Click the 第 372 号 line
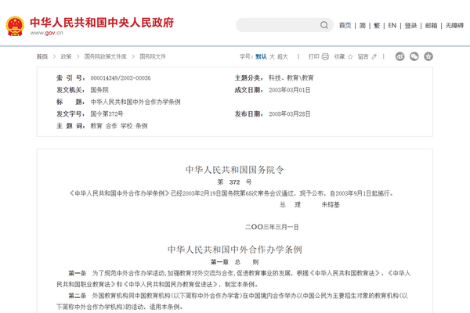The width and height of the screenshot is (470, 313). point(234,182)
